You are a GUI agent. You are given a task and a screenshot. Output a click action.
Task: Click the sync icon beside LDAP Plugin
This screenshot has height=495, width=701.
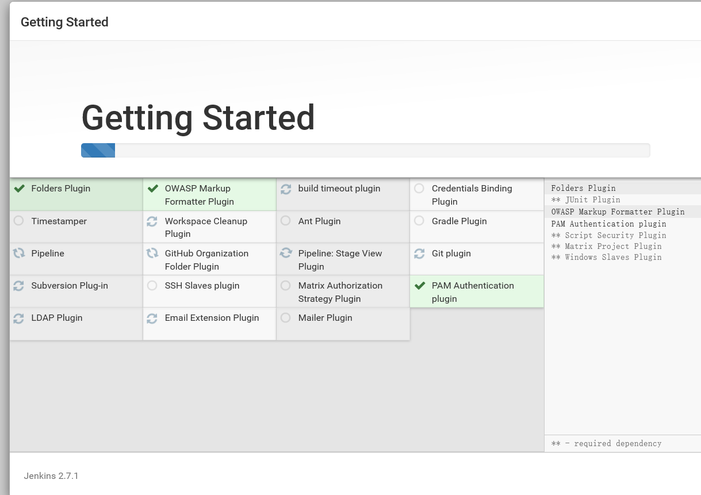[19, 317]
